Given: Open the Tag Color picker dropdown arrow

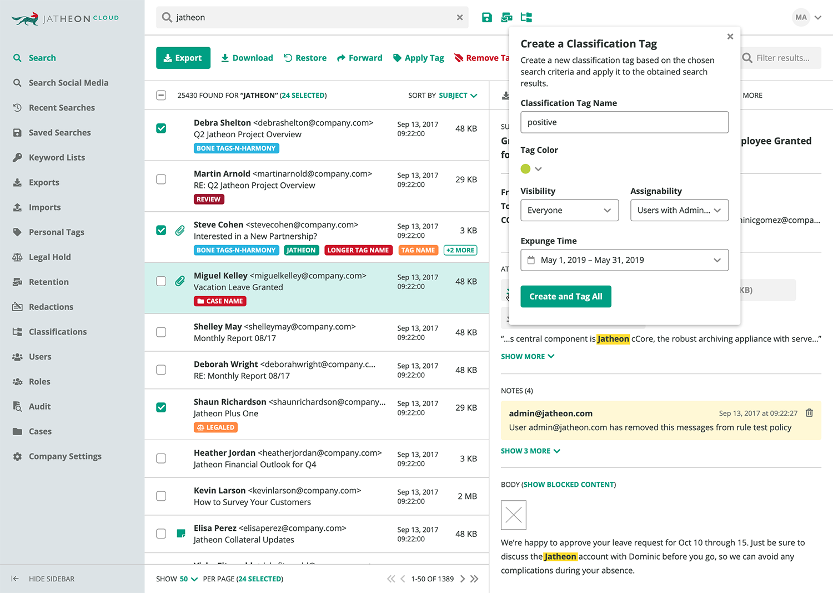Looking at the screenshot, I should [538, 169].
